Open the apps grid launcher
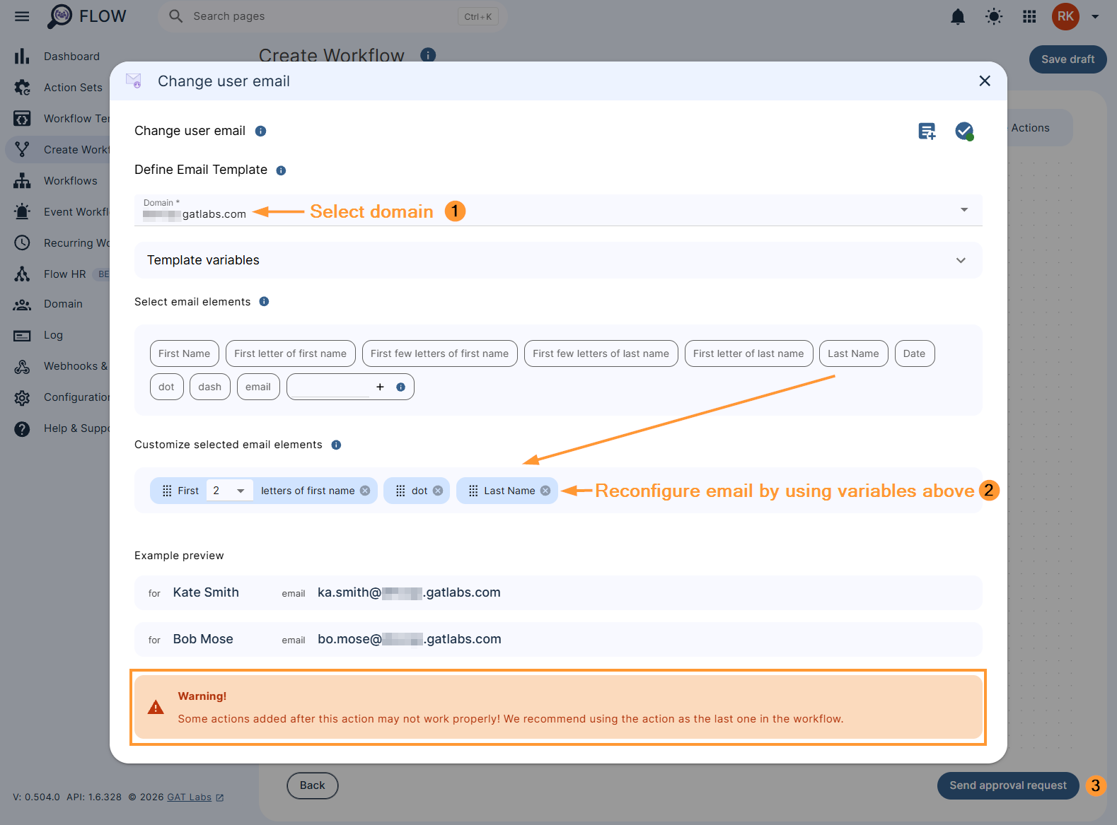This screenshot has width=1117, height=825. [1029, 16]
